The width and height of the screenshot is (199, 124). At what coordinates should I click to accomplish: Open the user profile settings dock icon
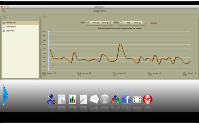(x=51, y=99)
